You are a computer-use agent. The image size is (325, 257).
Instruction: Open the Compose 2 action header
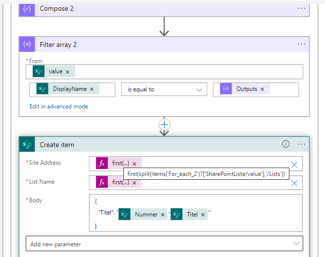pos(164,9)
